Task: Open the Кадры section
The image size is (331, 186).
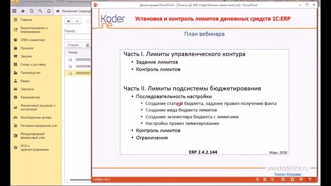Action: [25, 81]
